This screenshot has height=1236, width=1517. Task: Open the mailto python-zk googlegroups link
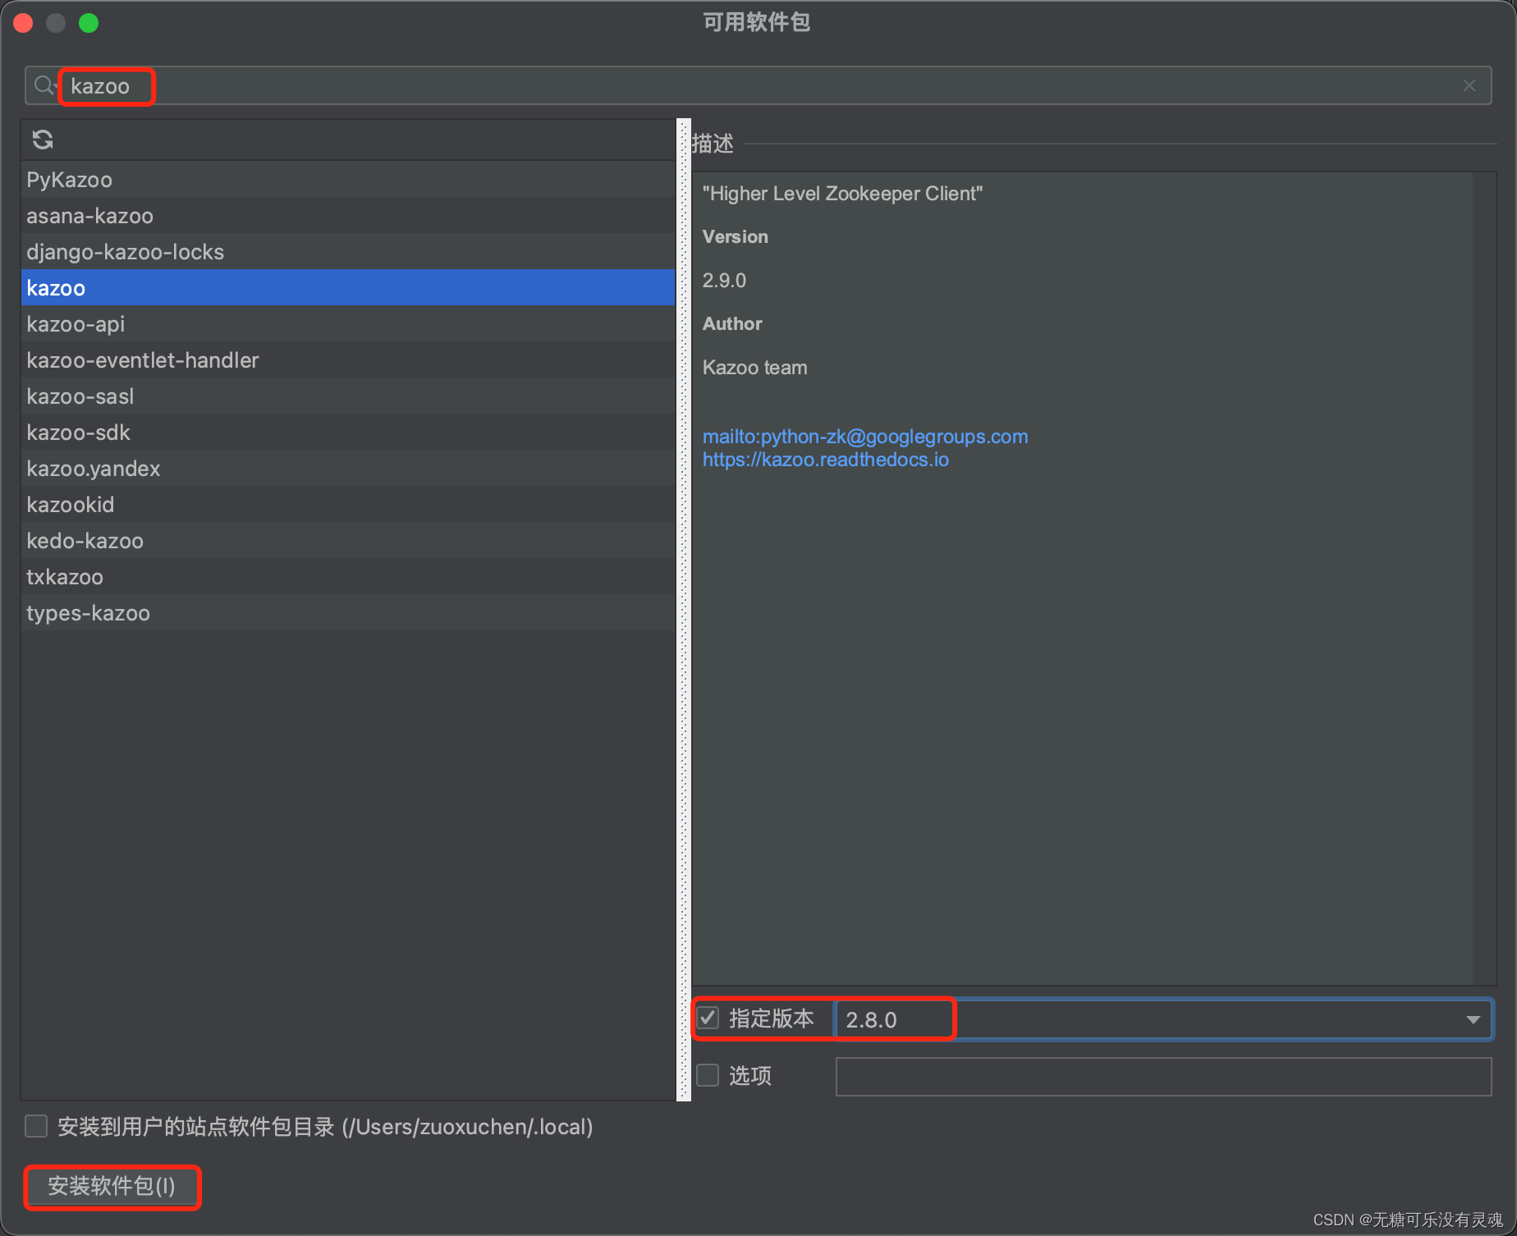click(865, 437)
